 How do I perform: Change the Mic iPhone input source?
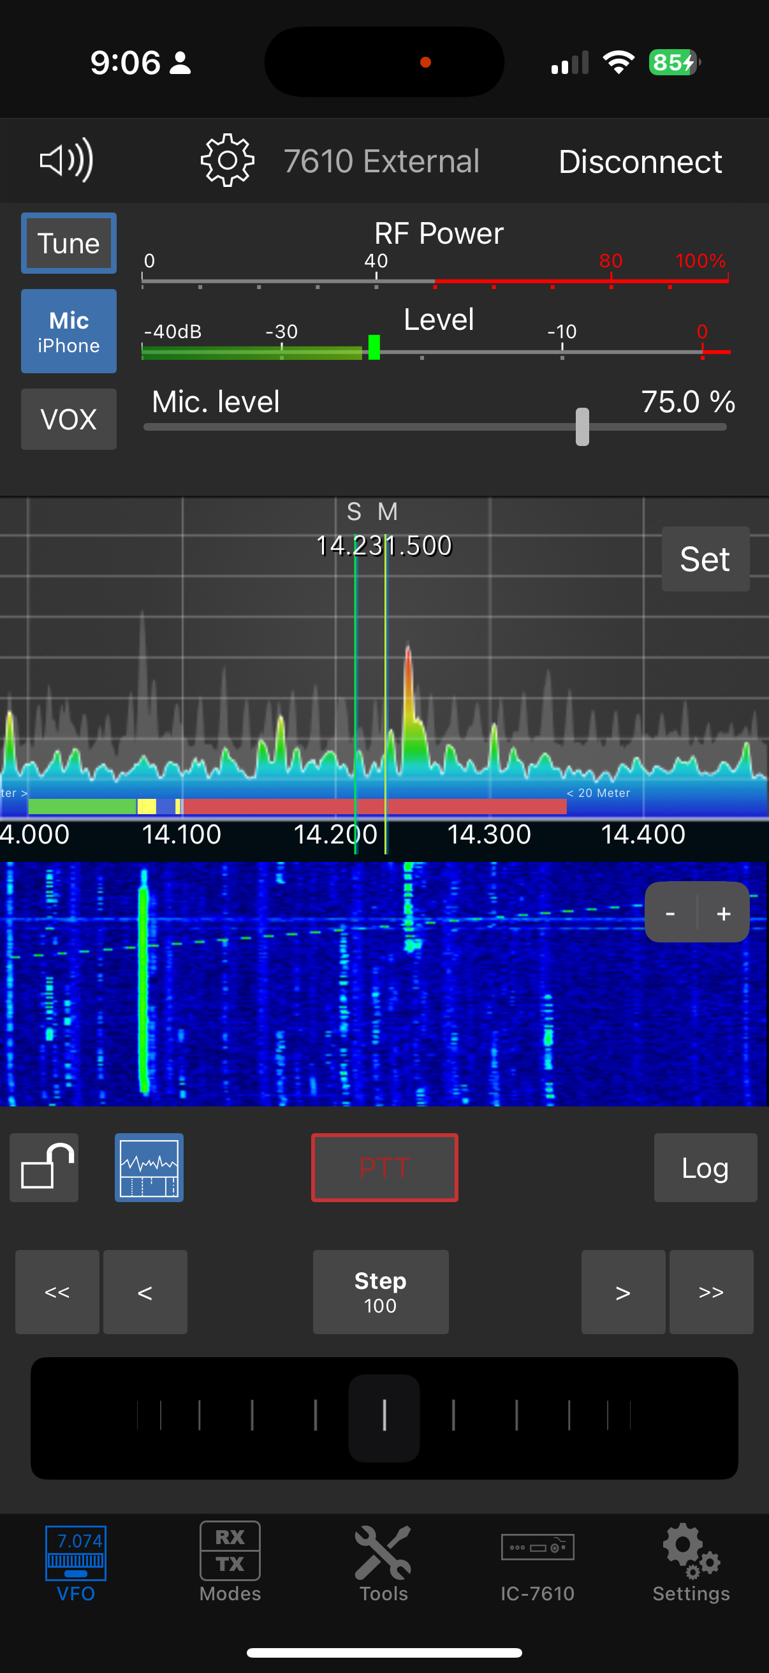[69, 331]
